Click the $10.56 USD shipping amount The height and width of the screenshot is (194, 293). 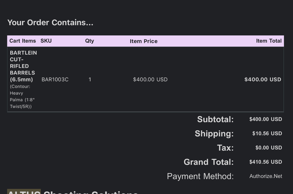[x=267, y=133]
